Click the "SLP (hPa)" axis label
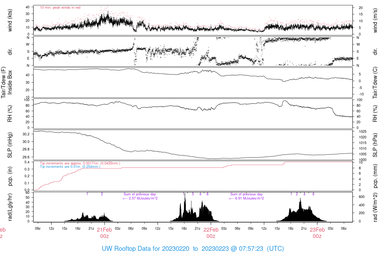Image resolution: width=386 pixels, height=264 pixels. click(375, 145)
